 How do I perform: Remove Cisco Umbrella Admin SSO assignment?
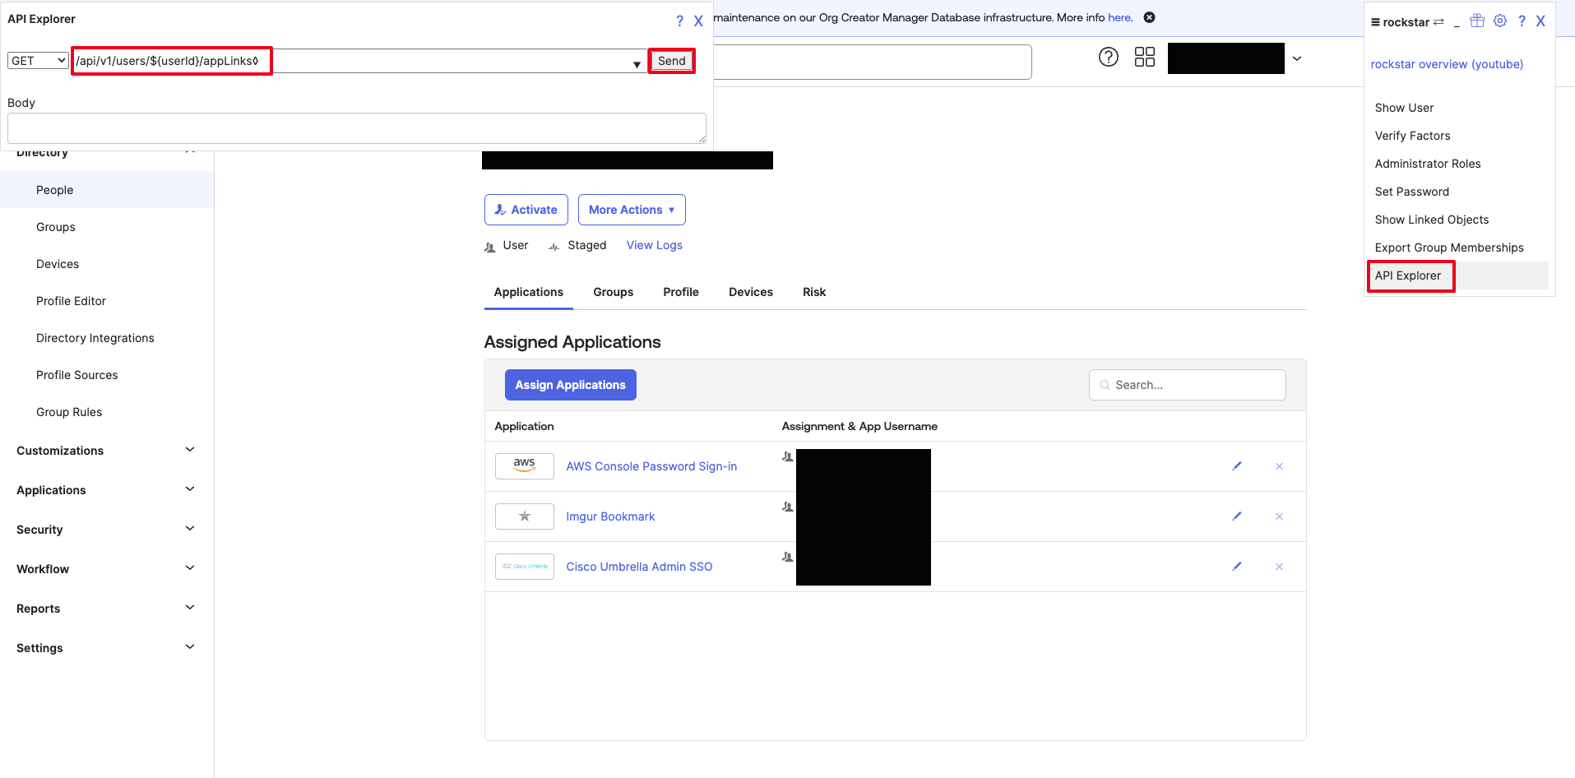pos(1279,567)
